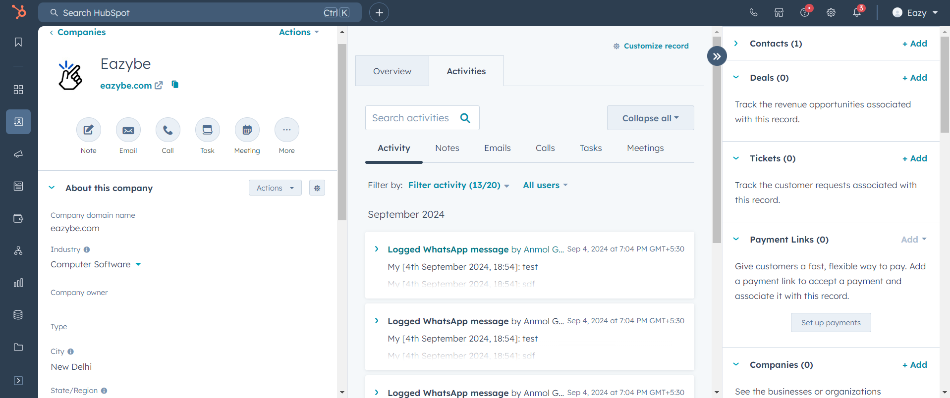Open the Payment Links Add dropdown
Image resolution: width=950 pixels, height=398 pixels.
[x=914, y=240]
